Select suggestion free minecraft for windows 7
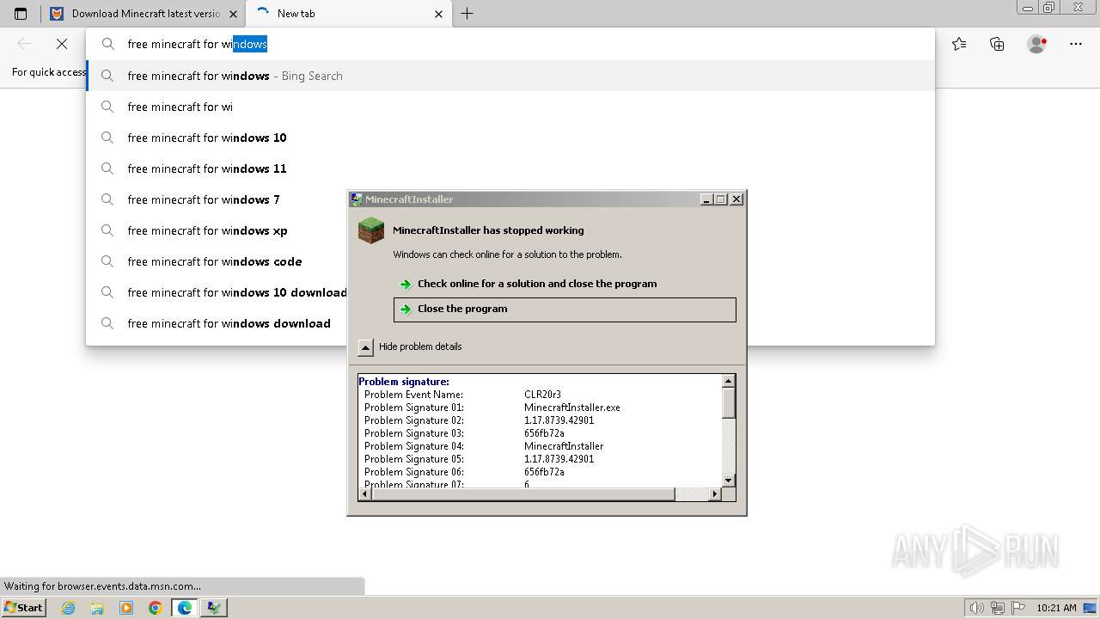Viewport: 1100px width, 619px height. 215,199
